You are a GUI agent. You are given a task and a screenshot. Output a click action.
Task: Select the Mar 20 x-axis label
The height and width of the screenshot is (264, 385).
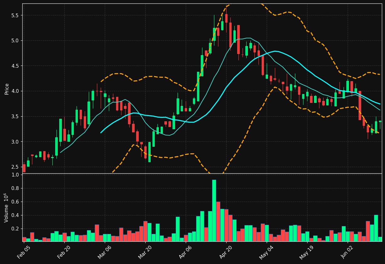[x=145, y=252]
